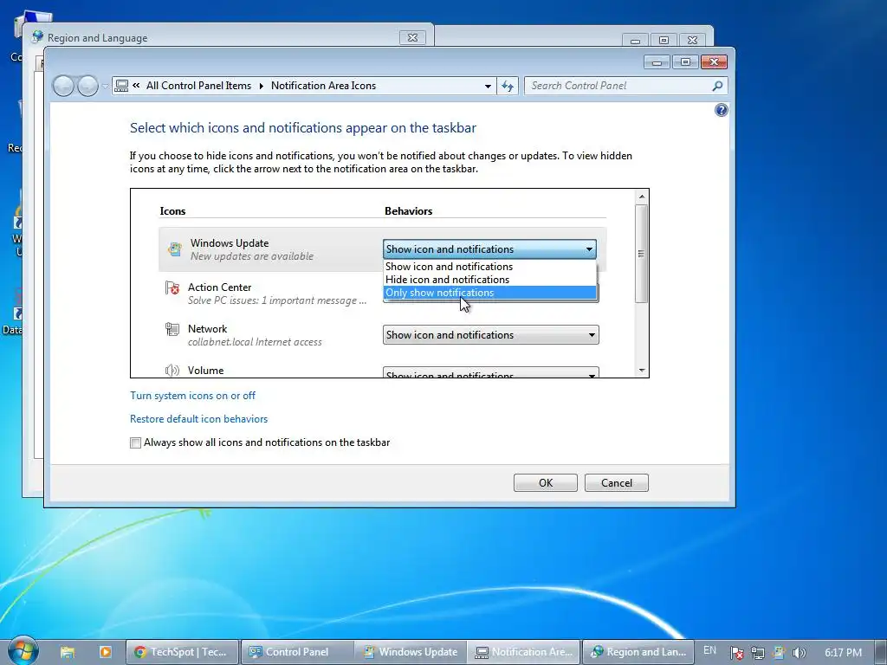Open Action Center tray flag icon
The height and width of the screenshot is (665, 887).
[736, 653]
